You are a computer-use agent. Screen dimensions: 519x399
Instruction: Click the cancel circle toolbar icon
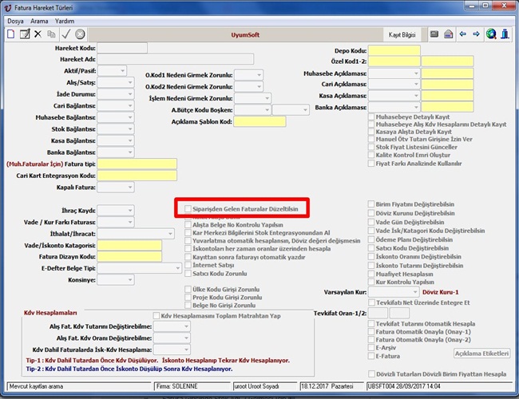(x=80, y=34)
